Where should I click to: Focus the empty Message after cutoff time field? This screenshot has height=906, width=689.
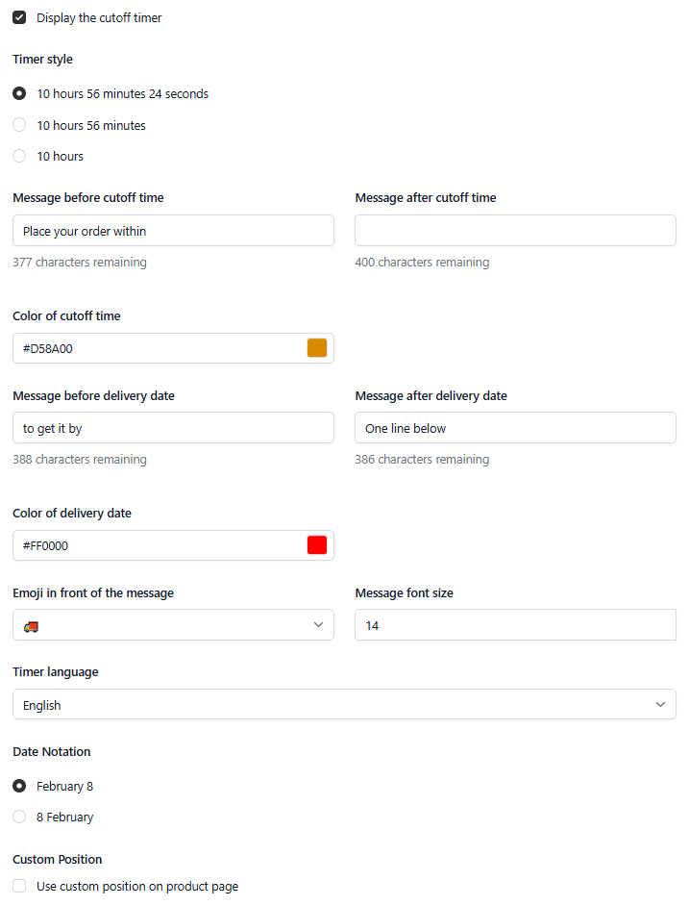[515, 231]
